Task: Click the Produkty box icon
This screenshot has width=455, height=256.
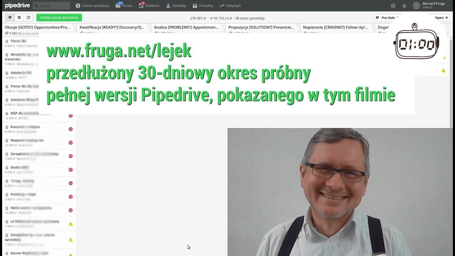Action: coord(195,6)
